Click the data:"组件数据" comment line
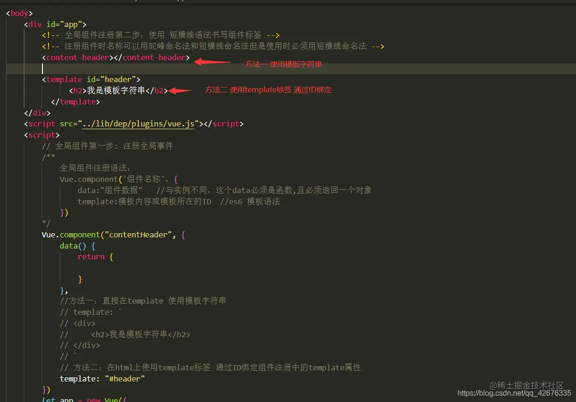The image size is (576, 402). pyautogui.click(x=225, y=190)
